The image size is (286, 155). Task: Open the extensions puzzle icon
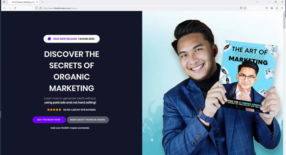coord(277,8)
